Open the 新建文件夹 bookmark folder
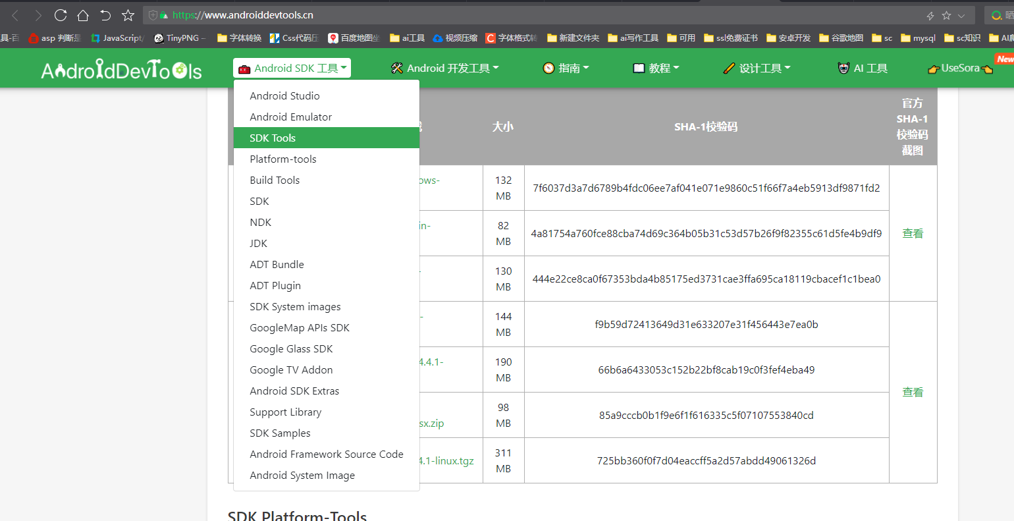The image size is (1014, 521). click(x=573, y=38)
